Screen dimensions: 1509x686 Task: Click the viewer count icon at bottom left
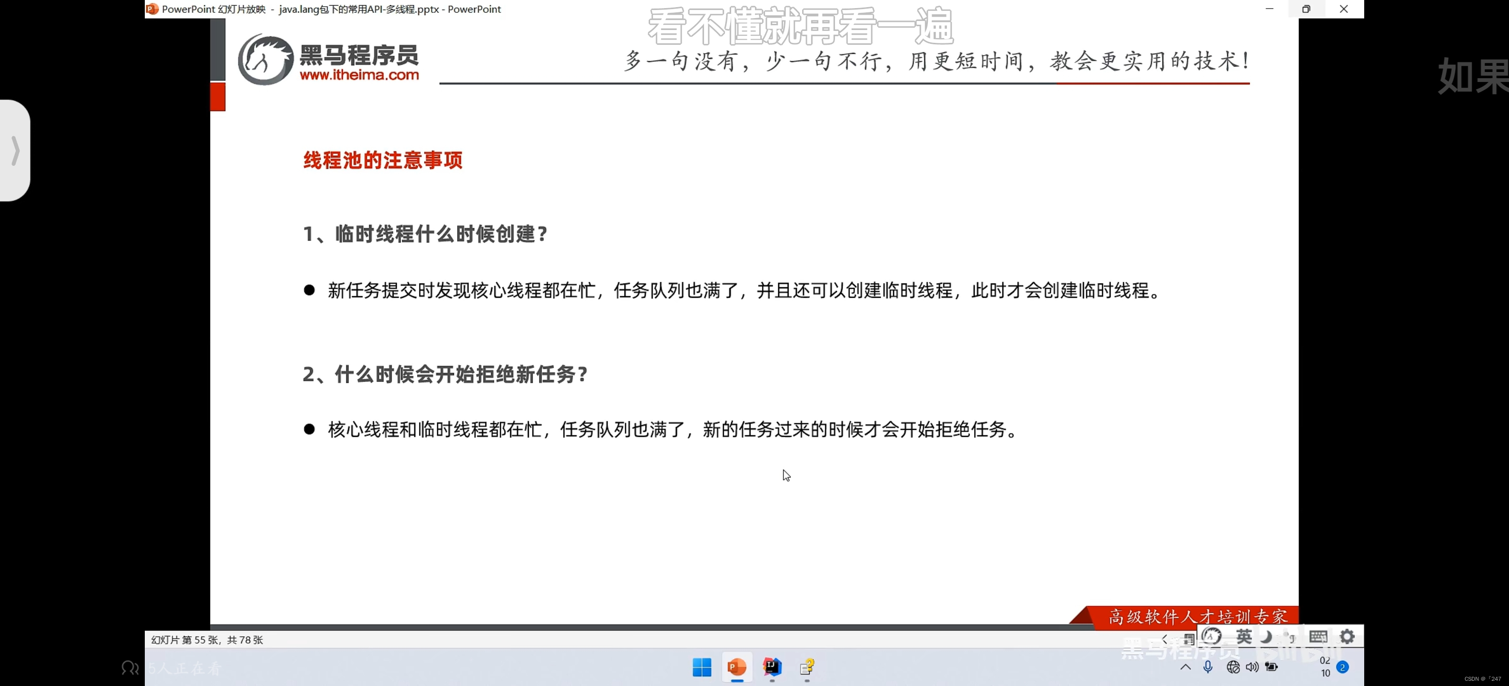click(x=130, y=668)
